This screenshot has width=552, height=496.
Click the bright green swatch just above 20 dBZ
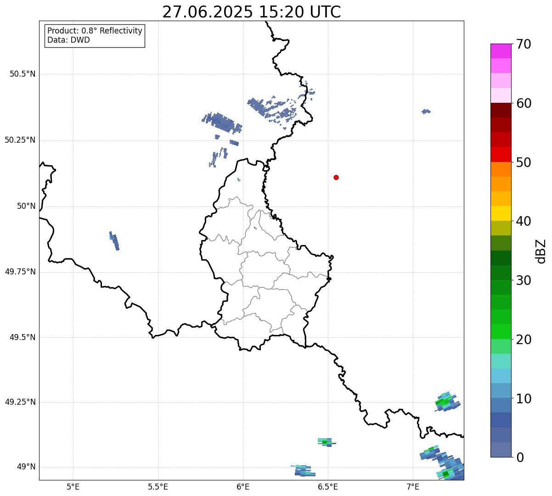[x=501, y=331]
